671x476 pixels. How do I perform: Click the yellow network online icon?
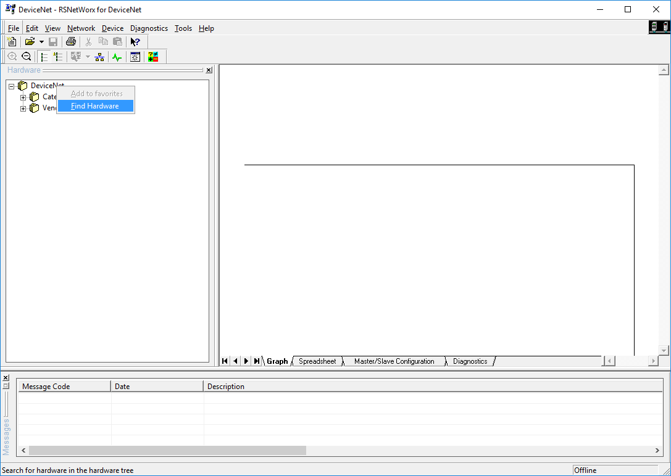[99, 56]
